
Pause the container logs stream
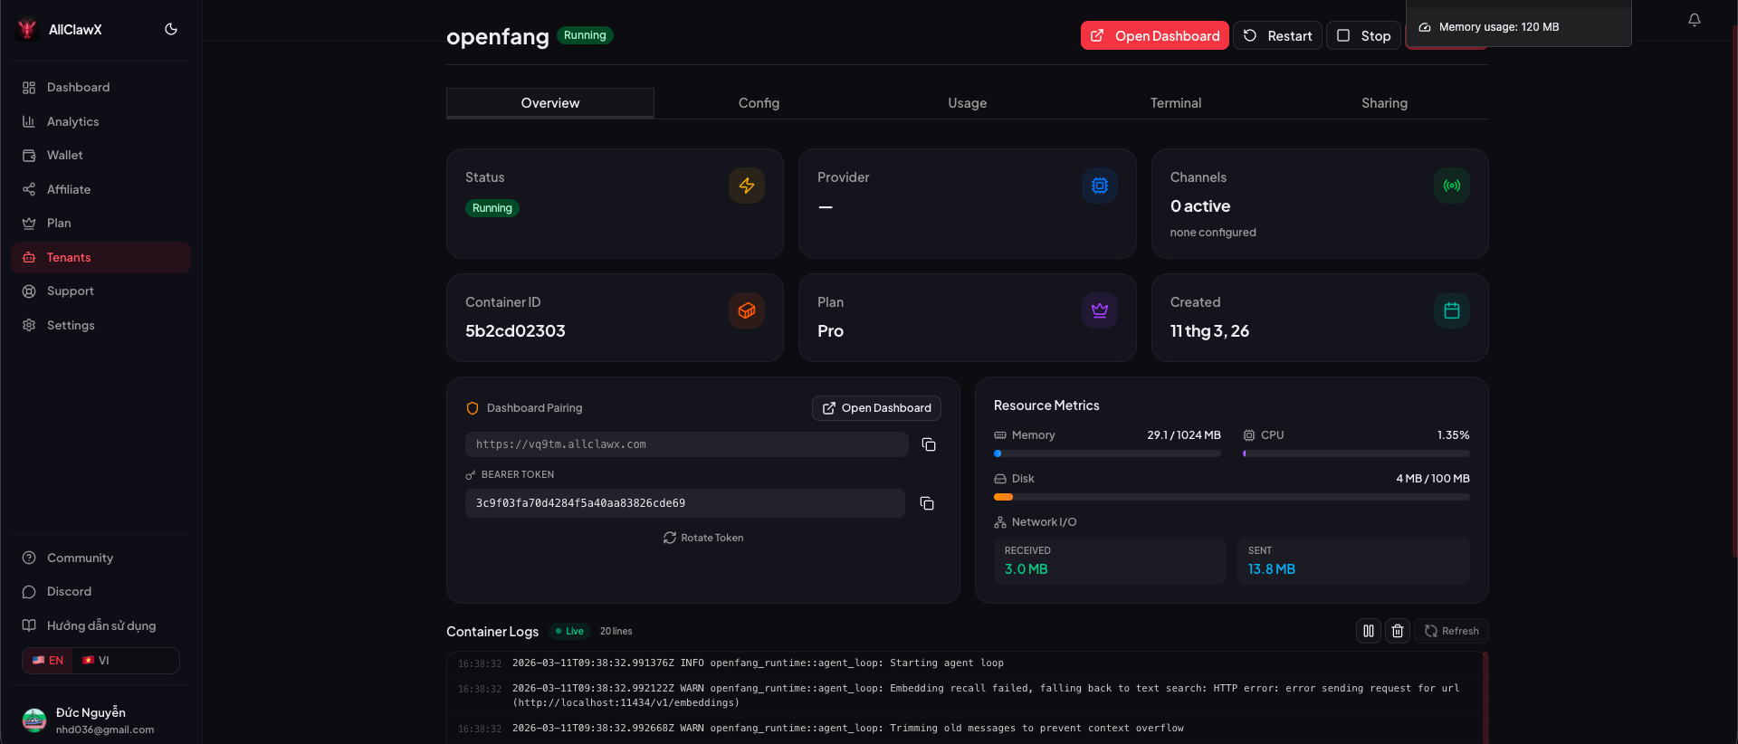click(1369, 631)
